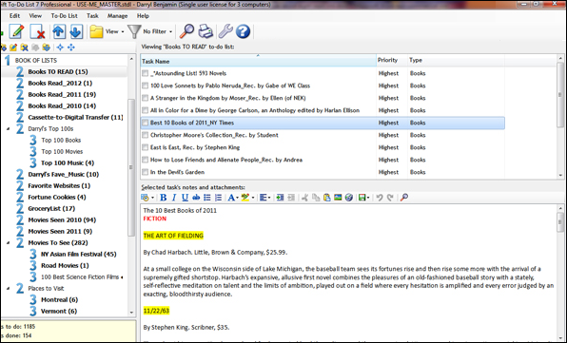Click into the notes text area
The height and width of the screenshot is (343, 567).
[348, 273]
